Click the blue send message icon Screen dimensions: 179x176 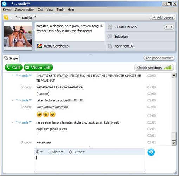[151, 152]
